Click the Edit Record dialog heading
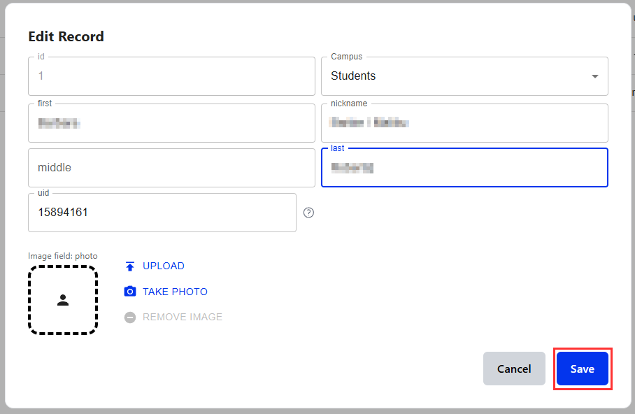 pos(66,36)
